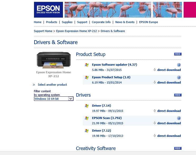Select another product link
This screenshot has width=196, height=155.
tap(52, 85)
